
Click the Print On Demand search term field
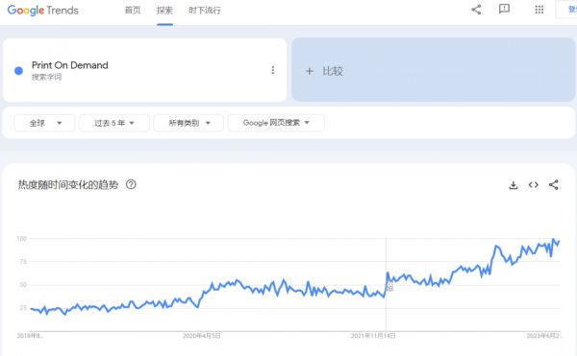tap(144, 70)
